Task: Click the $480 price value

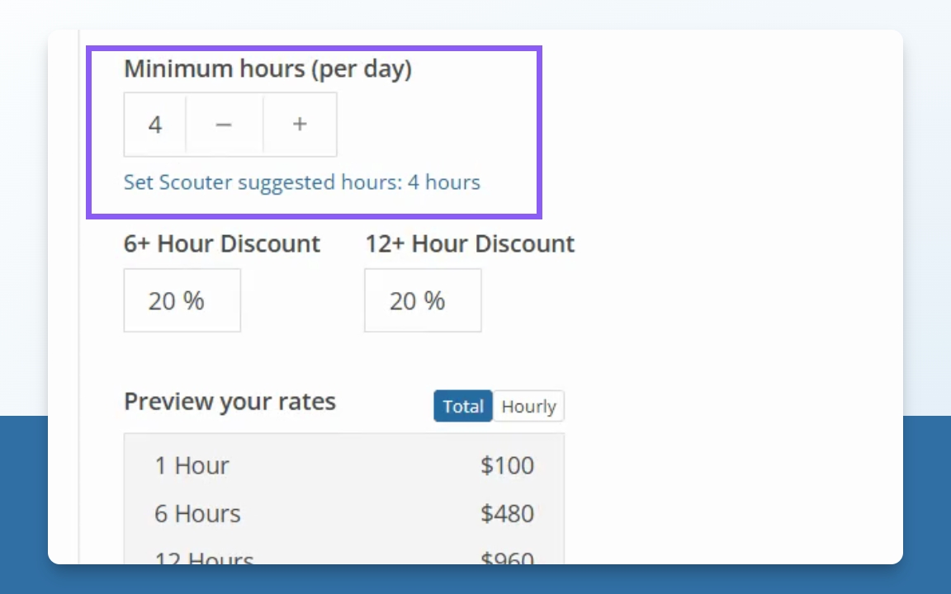Action: click(x=507, y=514)
